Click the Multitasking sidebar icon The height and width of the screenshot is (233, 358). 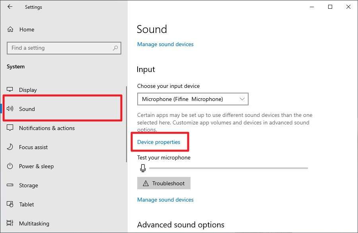[11, 223]
